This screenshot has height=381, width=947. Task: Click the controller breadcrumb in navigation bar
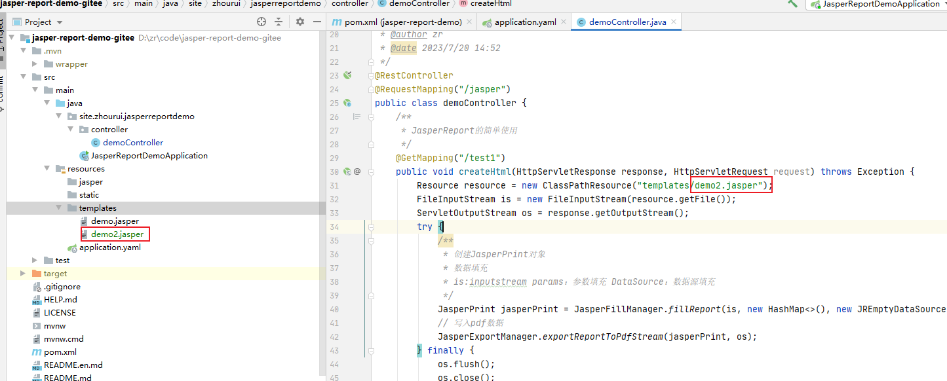[x=350, y=3]
